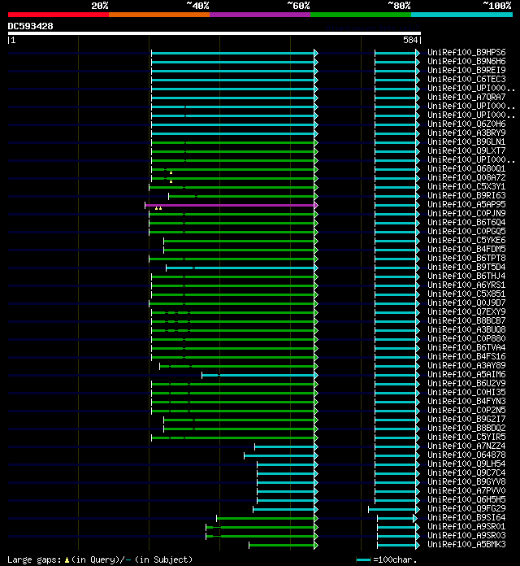
Task: Open hit UniRef100_B9HPS6
Action: click(x=466, y=52)
